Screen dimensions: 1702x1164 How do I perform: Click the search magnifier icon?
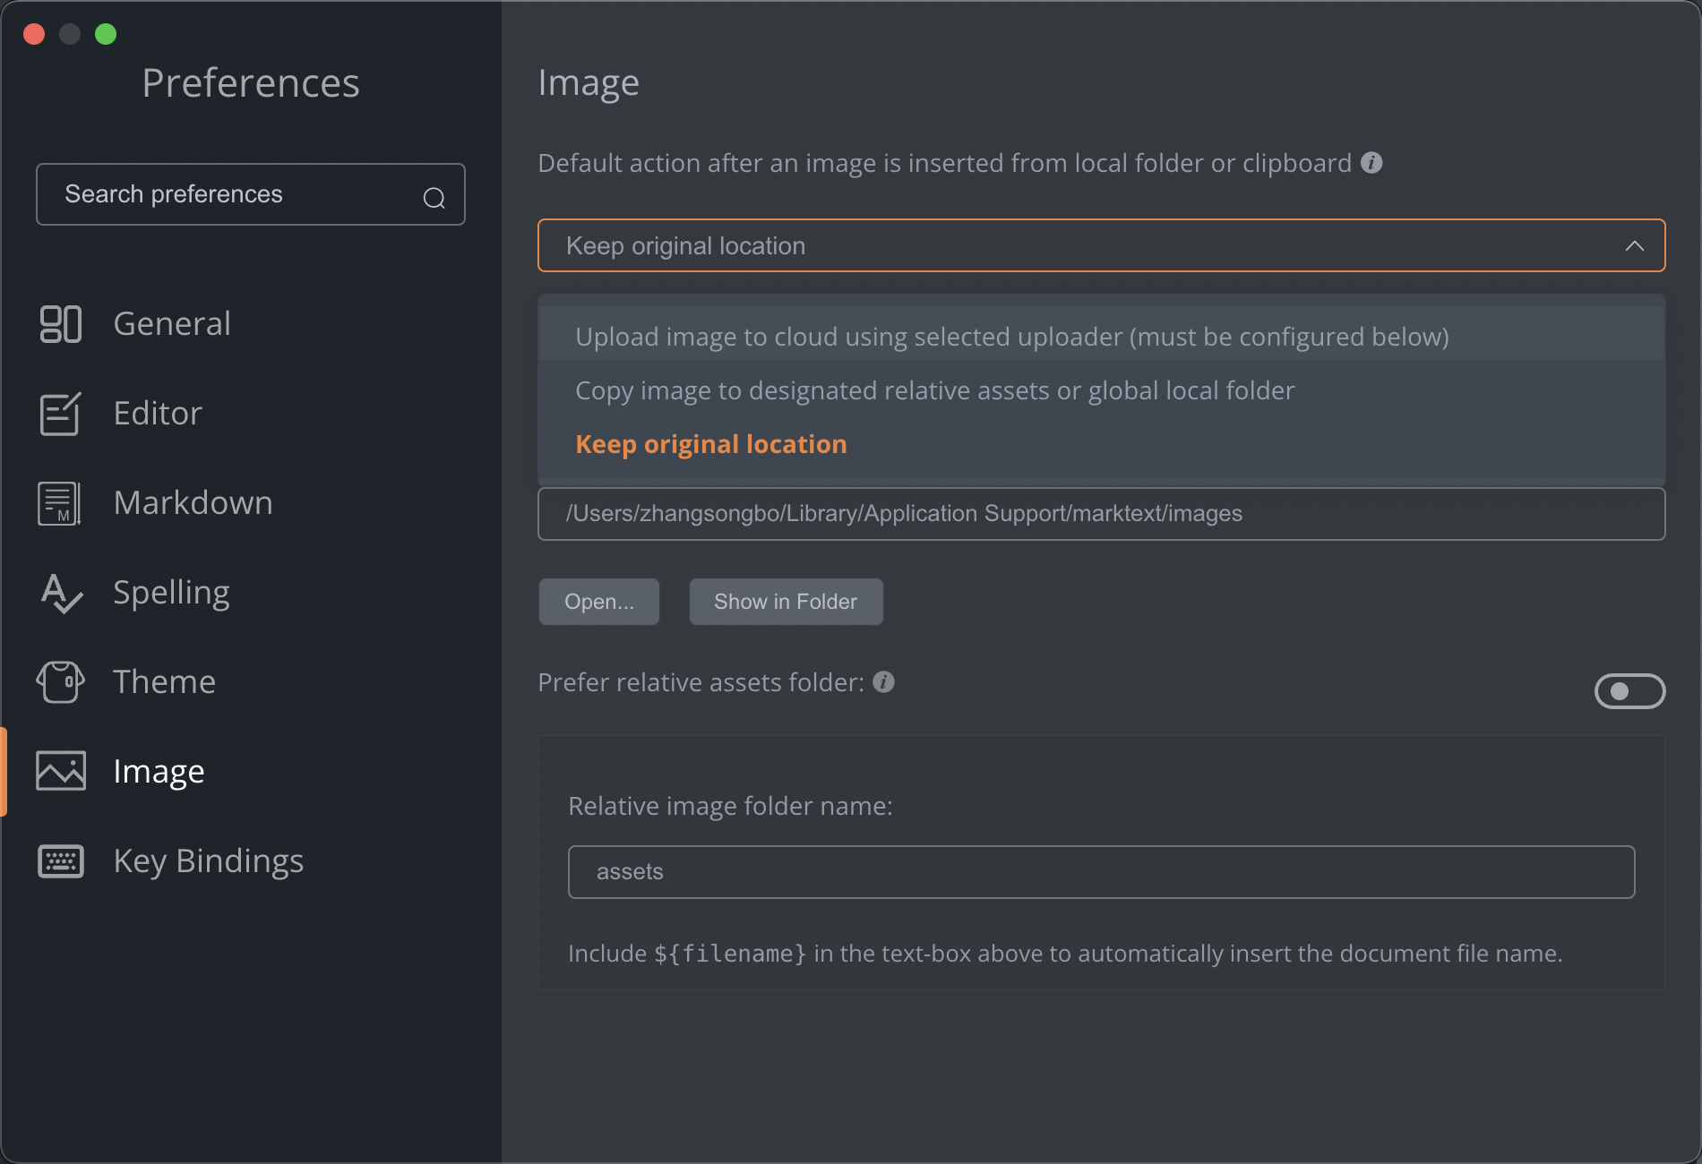434,198
